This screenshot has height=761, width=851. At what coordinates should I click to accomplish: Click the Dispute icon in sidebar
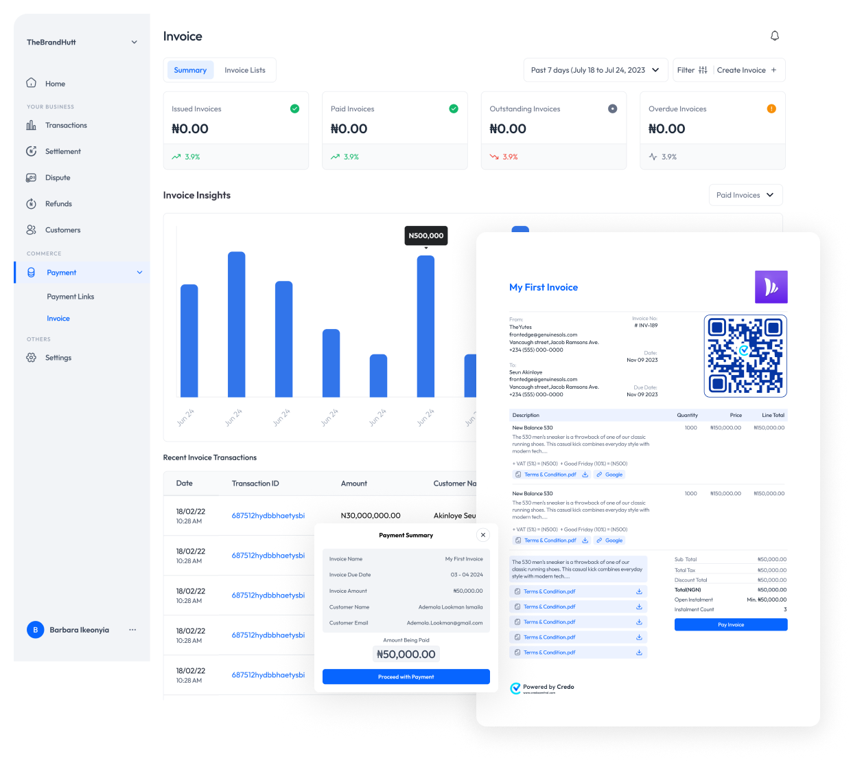pos(31,177)
